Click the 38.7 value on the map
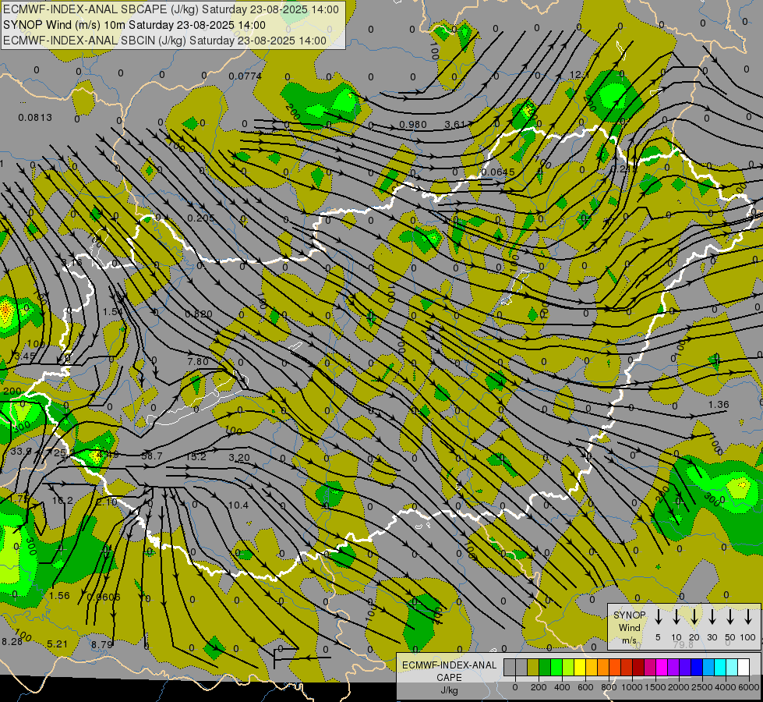The image size is (763, 702). point(151,456)
